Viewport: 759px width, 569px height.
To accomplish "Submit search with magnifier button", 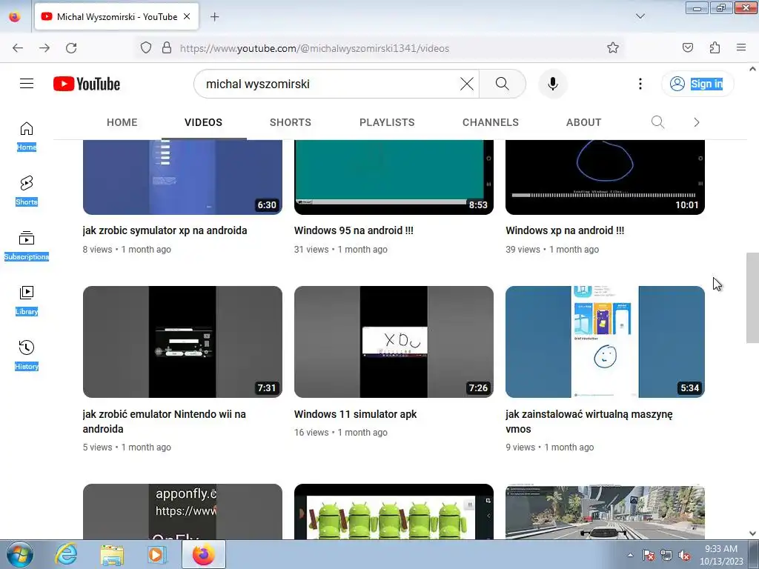I will point(503,84).
